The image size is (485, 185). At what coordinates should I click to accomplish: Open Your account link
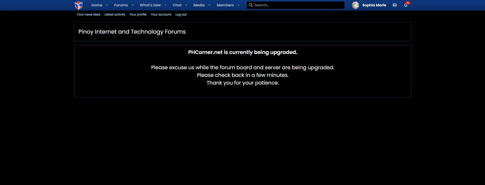tap(161, 15)
